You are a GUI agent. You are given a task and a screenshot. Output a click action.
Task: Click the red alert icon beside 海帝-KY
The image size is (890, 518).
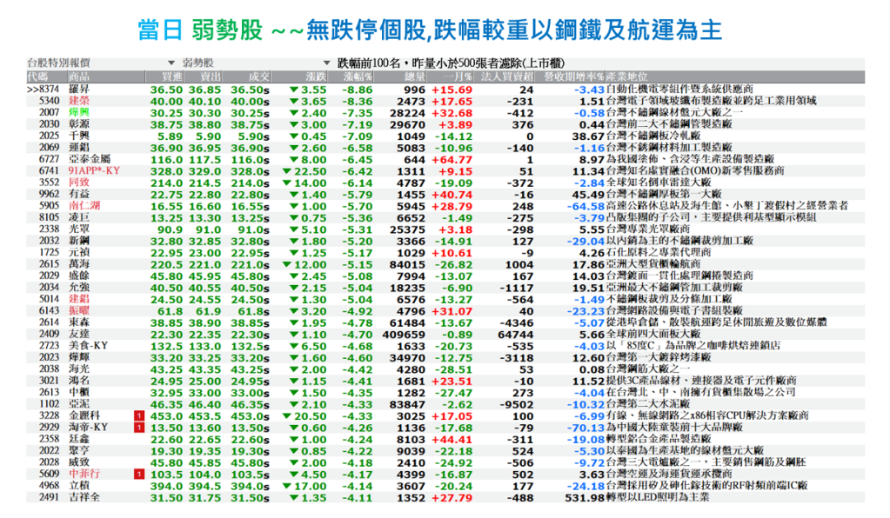click(x=137, y=428)
